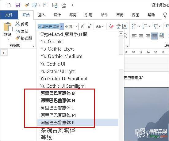Screen dimensions: 169x141
Task: Expand the Change Case Aa dropdown
Action: point(100,26)
